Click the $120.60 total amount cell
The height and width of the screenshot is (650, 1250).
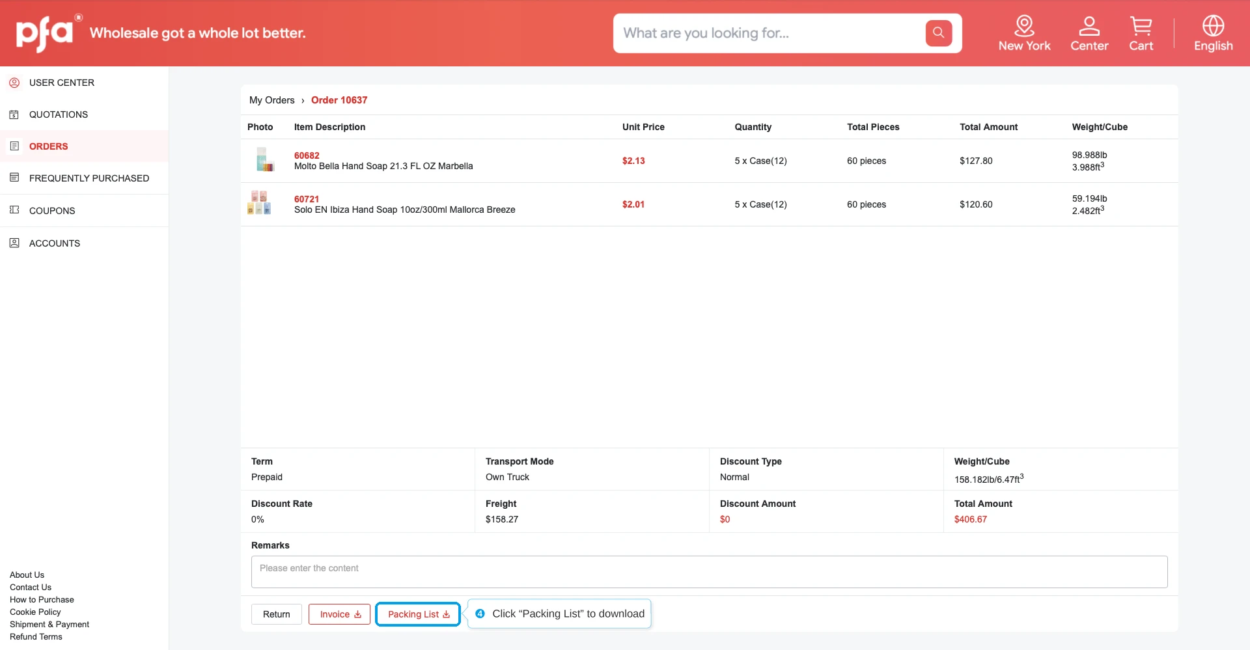coord(976,204)
